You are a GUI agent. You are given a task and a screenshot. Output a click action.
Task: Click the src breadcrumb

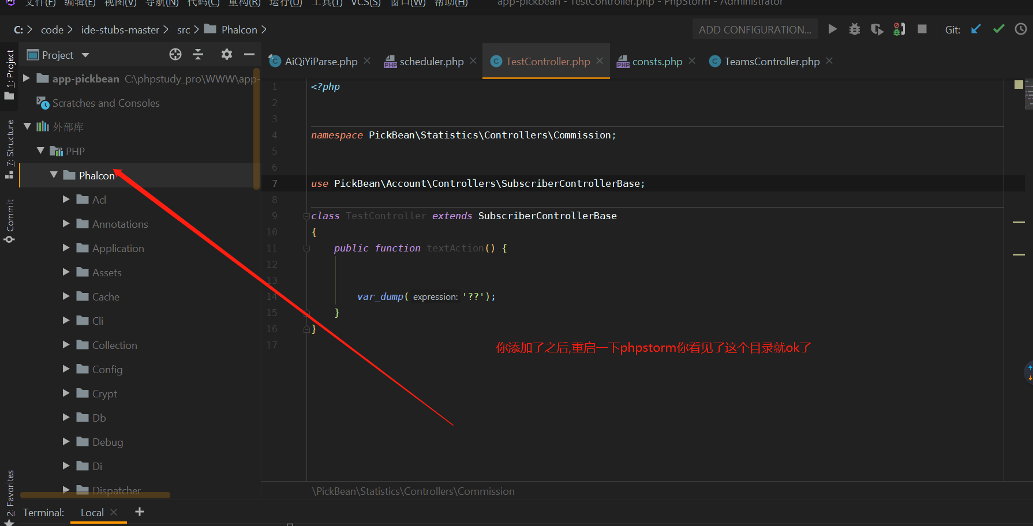coord(184,29)
